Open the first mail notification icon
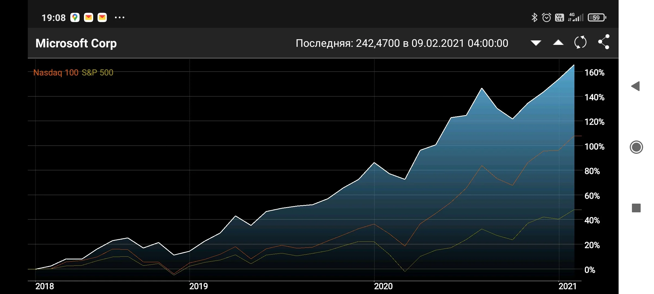The image size is (654, 294). [89, 18]
